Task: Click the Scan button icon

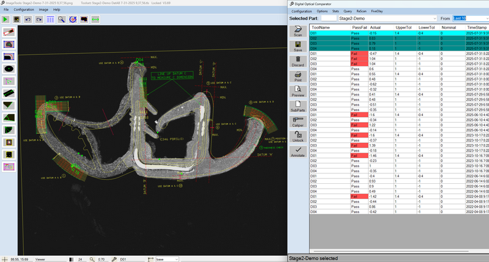Action: 298,31
